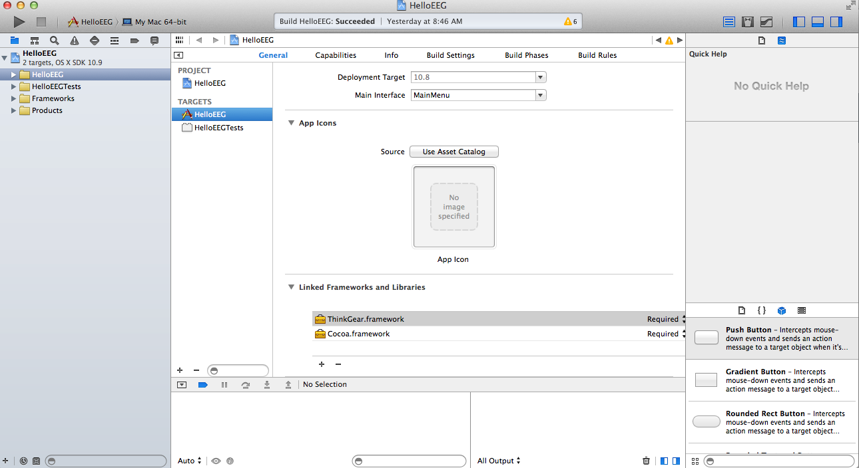The width and height of the screenshot is (859, 468).
Task: Open the Build Settings tab
Action: pos(451,55)
